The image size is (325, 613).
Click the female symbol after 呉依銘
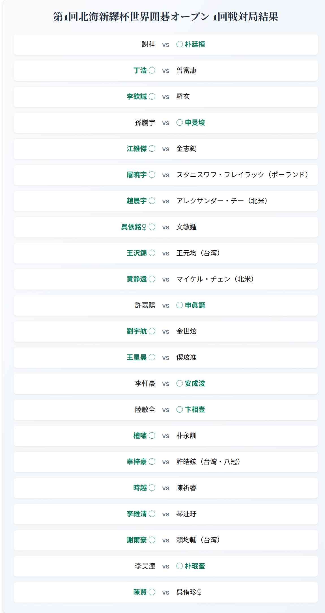pyautogui.click(x=144, y=227)
